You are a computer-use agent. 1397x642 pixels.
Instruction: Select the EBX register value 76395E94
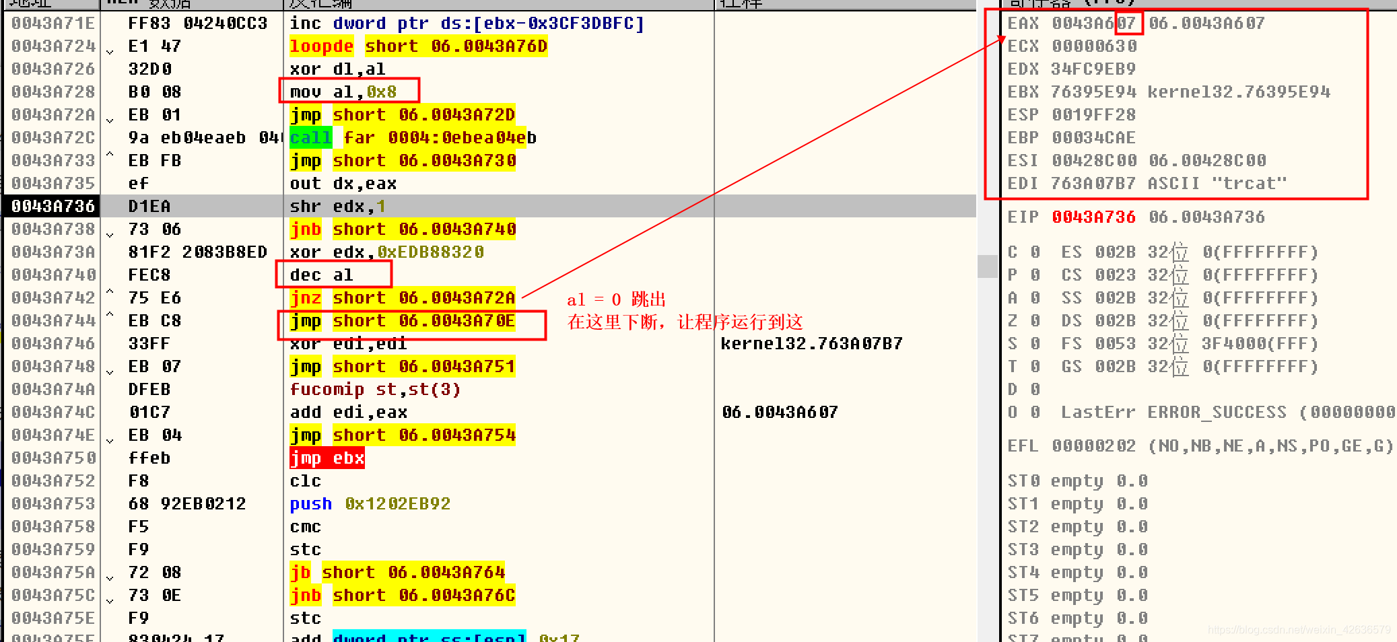[1094, 92]
